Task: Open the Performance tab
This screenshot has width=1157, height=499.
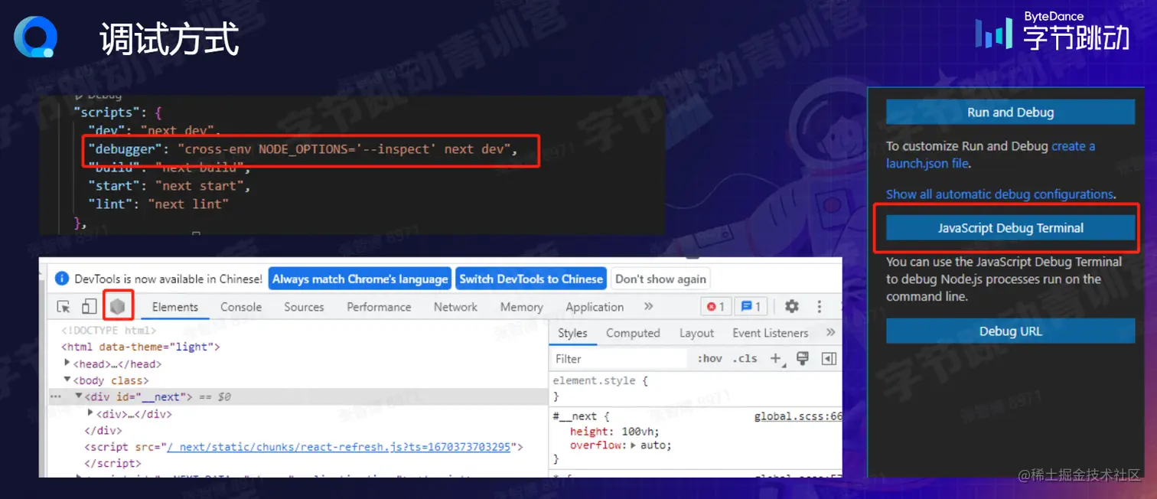Action: [379, 307]
